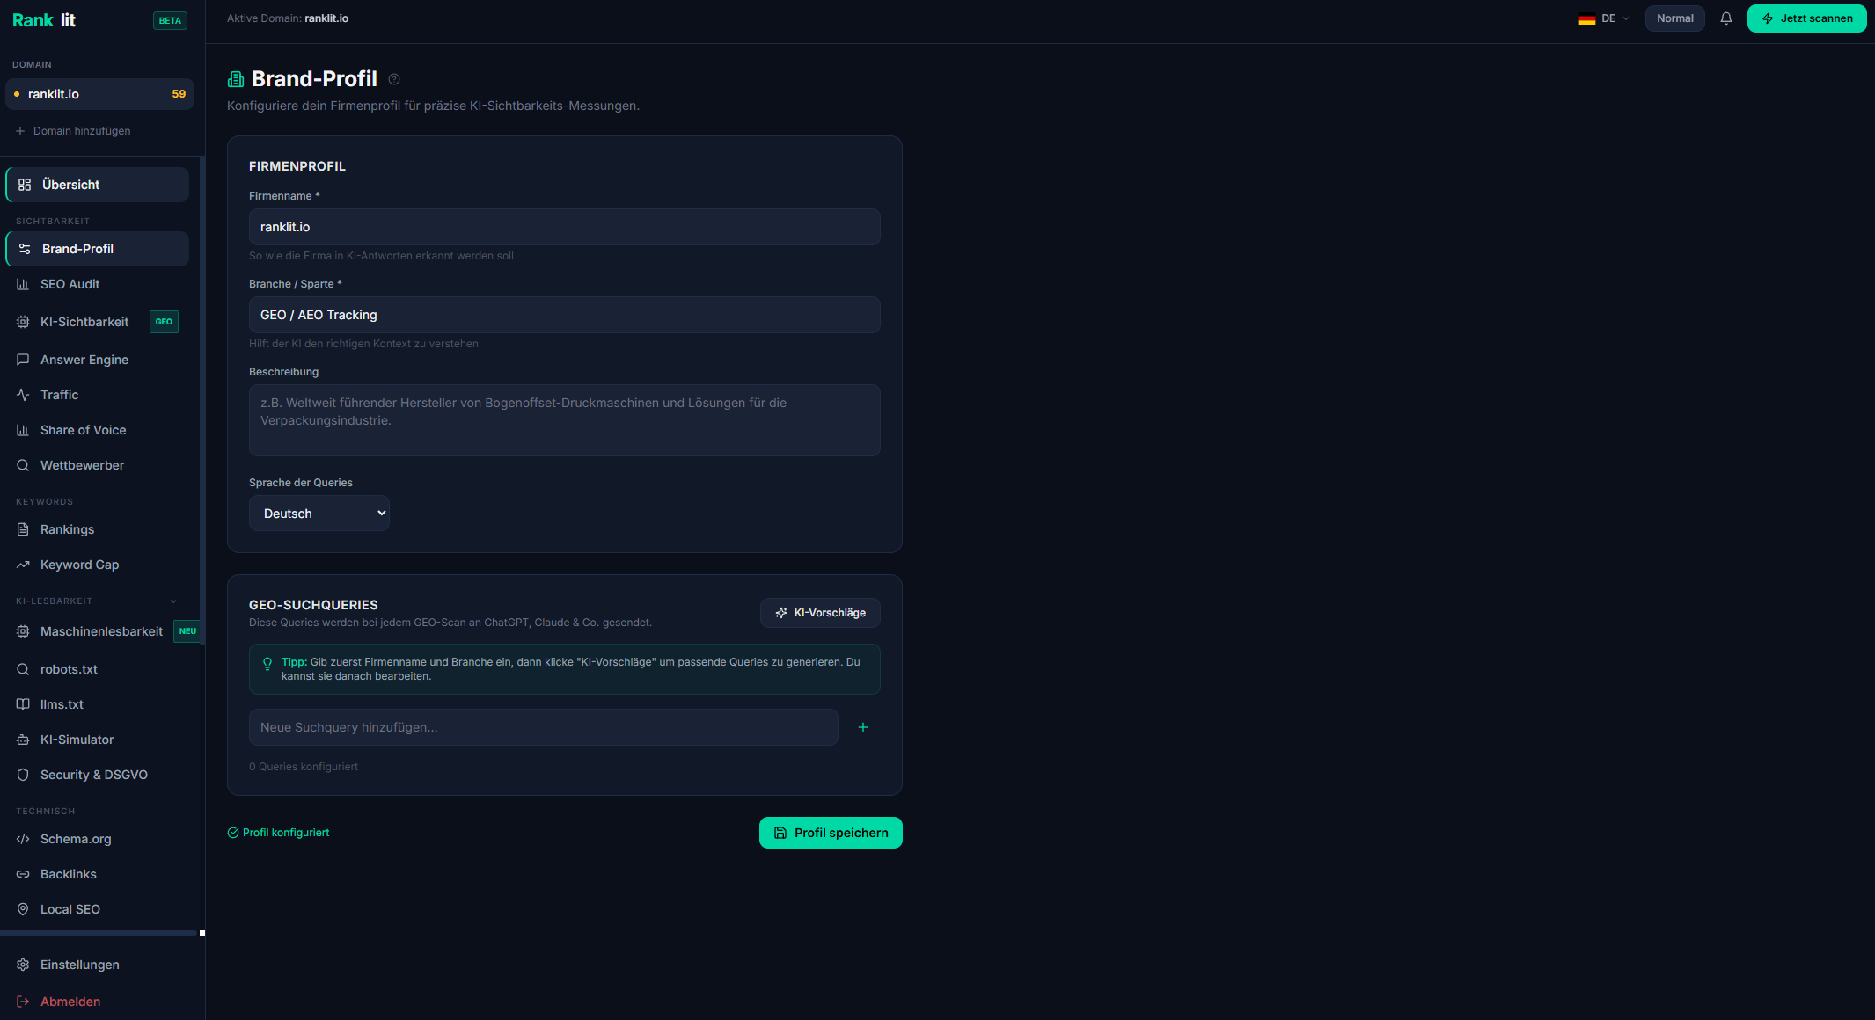Click into the Beschreibung textarea
1875x1020 pixels.
click(564, 420)
